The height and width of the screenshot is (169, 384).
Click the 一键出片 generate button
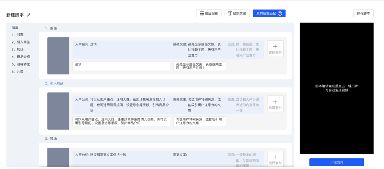pos(336,162)
